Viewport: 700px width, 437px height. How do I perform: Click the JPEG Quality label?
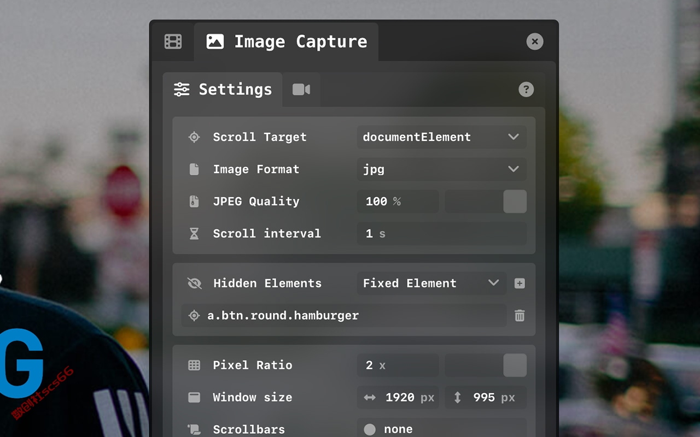pos(256,202)
